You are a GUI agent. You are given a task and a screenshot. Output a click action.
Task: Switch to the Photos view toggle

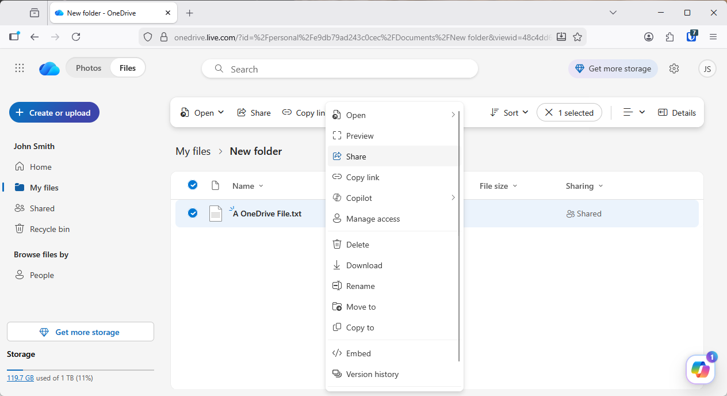click(x=89, y=67)
